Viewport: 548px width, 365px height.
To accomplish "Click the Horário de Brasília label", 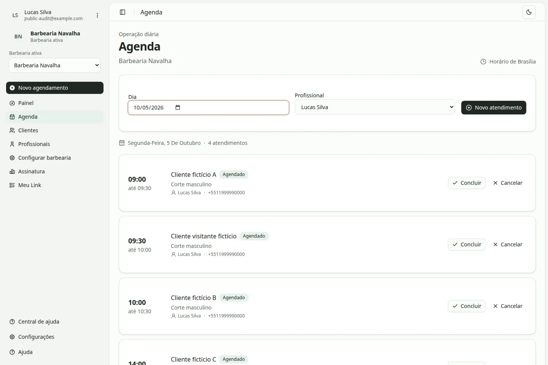I will click(512, 62).
